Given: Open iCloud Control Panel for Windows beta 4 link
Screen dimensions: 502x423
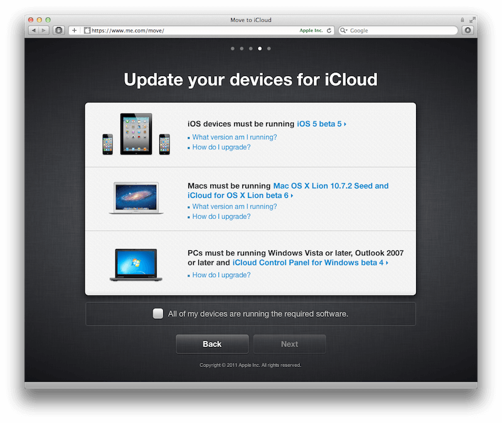Looking at the screenshot, I should pyautogui.click(x=310, y=263).
